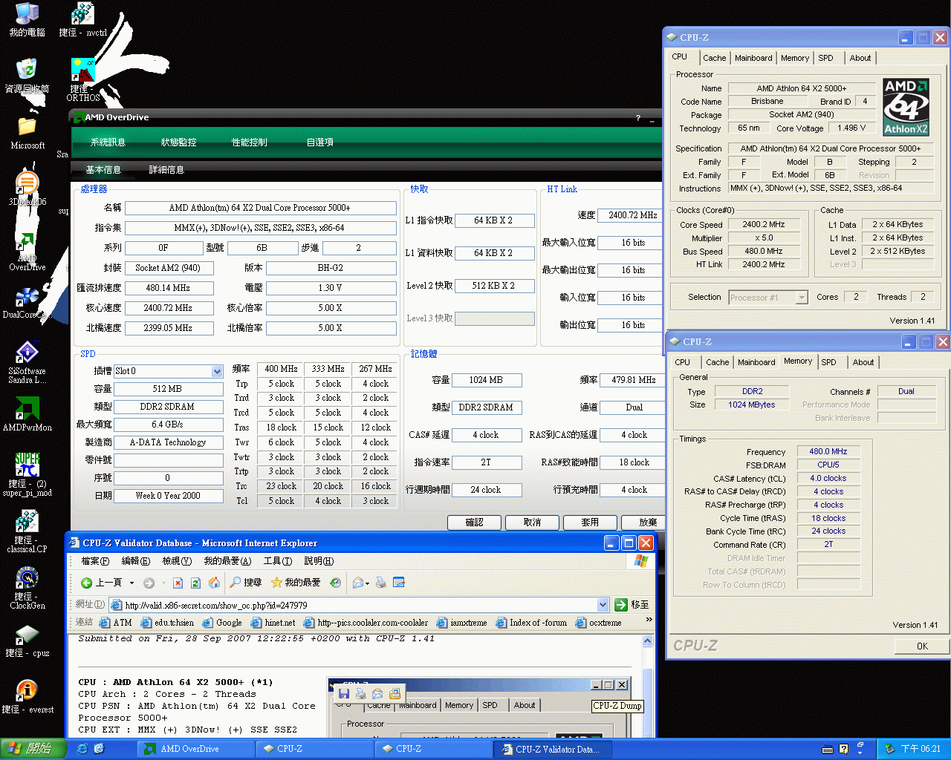The width and height of the screenshot is (951, 760).
Task: Launch 3DMark06 from the desktop
Action: tap(27, 189)
